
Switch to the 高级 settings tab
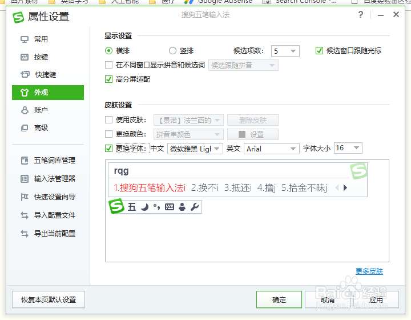tap(48, 128)
